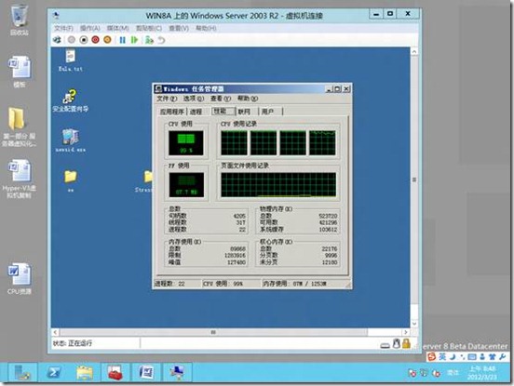The image size is (514, 386).
Task: Click the red toolbox taskbar icon
Action: coord(115,373)
